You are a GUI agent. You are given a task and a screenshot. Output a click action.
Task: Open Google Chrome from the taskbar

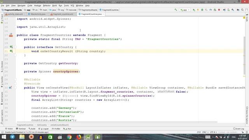tap(69, 137)
